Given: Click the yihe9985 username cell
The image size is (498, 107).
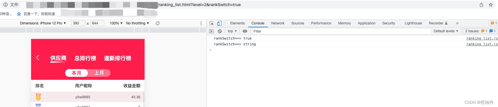Looking at the screenshot, I should (x=83, y=97).
